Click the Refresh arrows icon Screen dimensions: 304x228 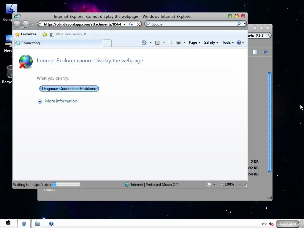click(x=131, y=24)
